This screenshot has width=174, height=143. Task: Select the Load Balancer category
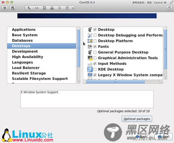[x=42, y=68]
